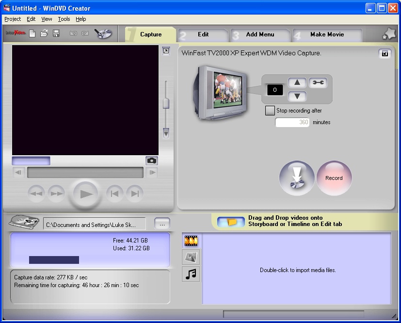Browse for the capture folder via ellipsis button
The image size is (401, 323).
pos(162,224)
